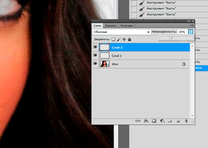
Task: Toggle visibility of the Фон layer
Action: (x=95, y=63)
